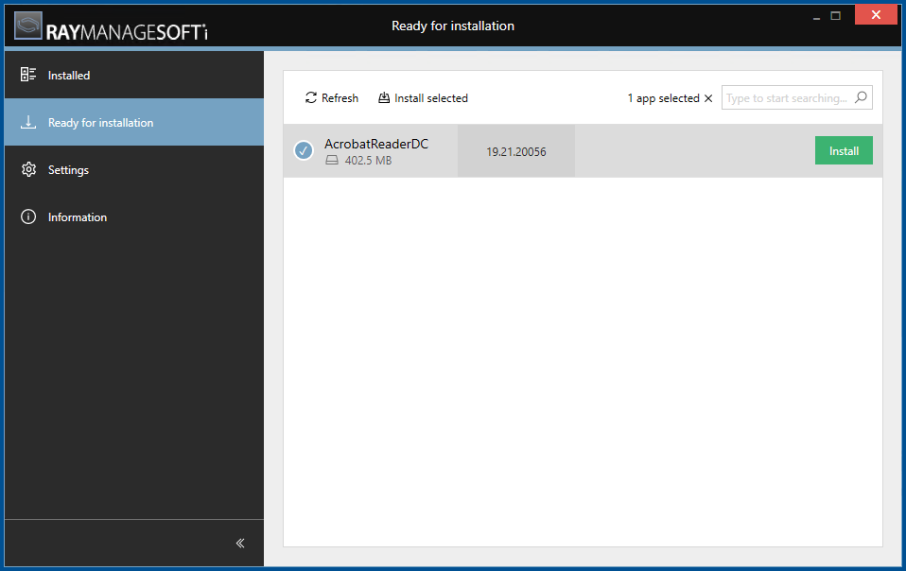Click the Refresh icon above the app list
The image size is (906, 571).
[x=310, y=97]
